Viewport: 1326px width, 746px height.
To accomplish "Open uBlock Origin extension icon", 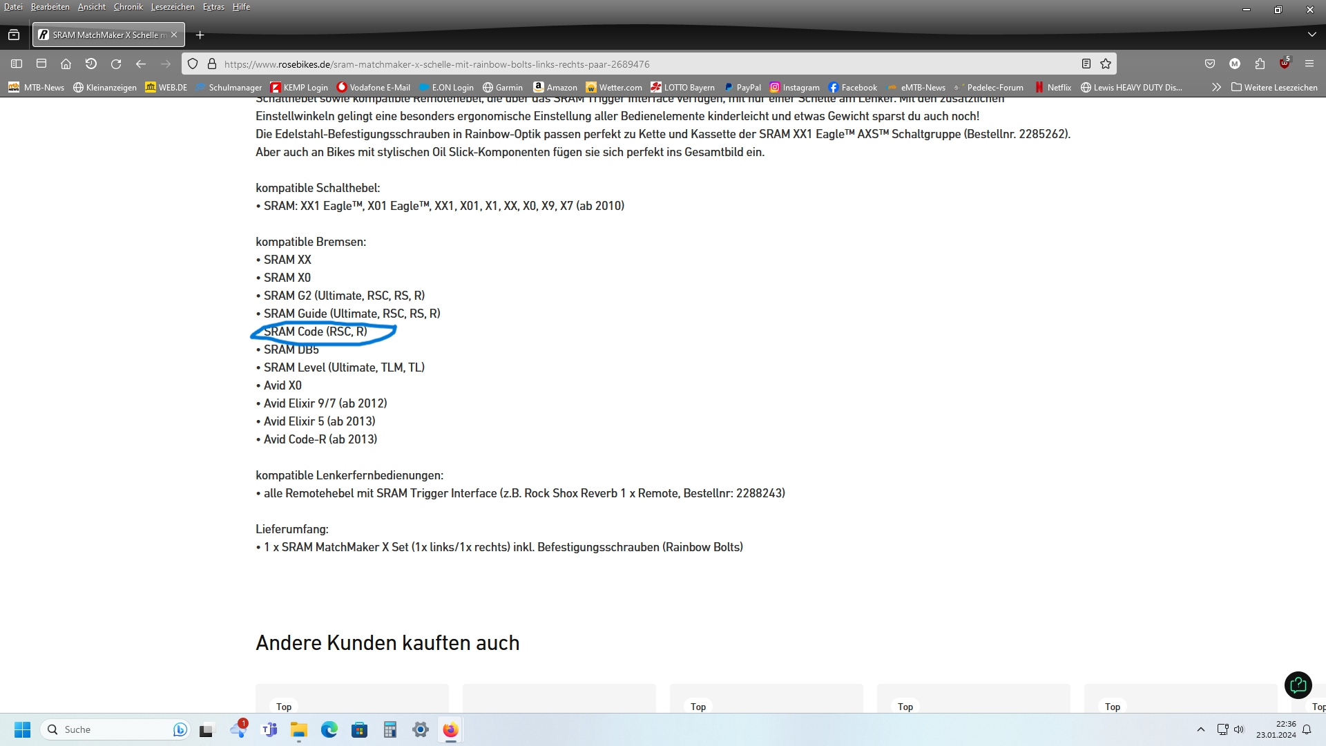I will pyautogui.click(x=1285, y=63).
